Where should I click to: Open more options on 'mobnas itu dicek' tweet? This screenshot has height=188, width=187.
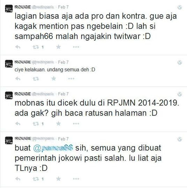(x=76, y=124)
